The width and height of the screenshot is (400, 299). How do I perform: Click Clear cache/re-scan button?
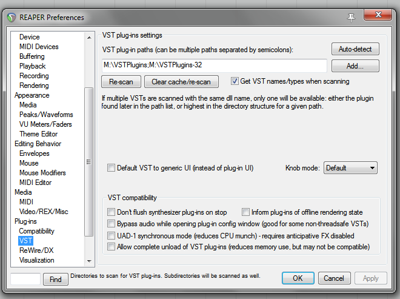(181, 82)
